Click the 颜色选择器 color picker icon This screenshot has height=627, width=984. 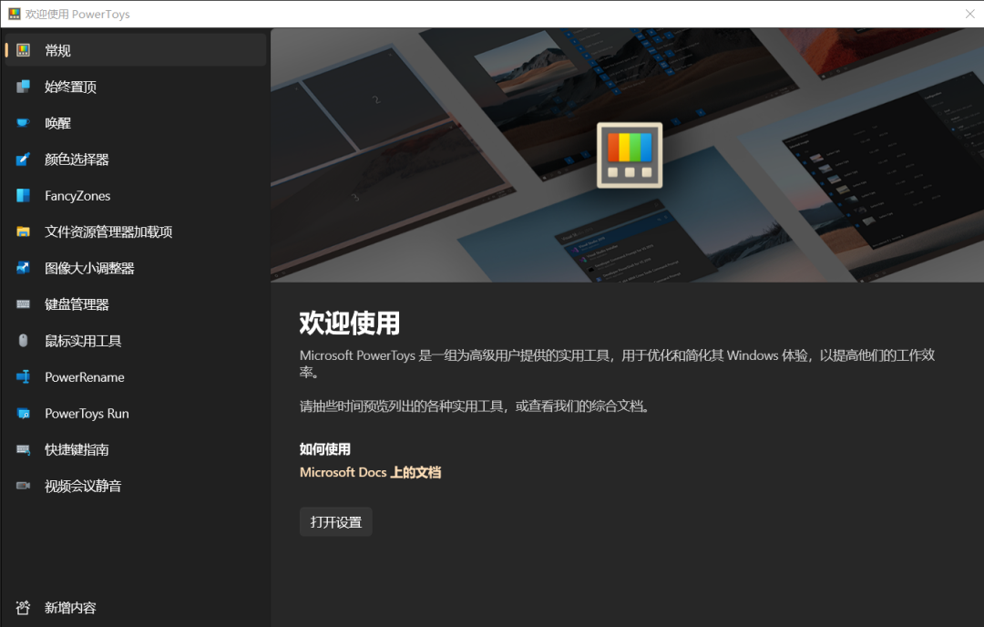[23, 159]
